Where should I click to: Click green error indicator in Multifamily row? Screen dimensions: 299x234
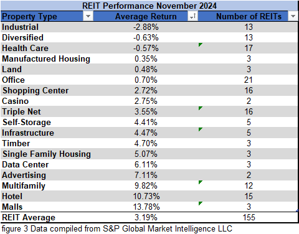point(200,182)
